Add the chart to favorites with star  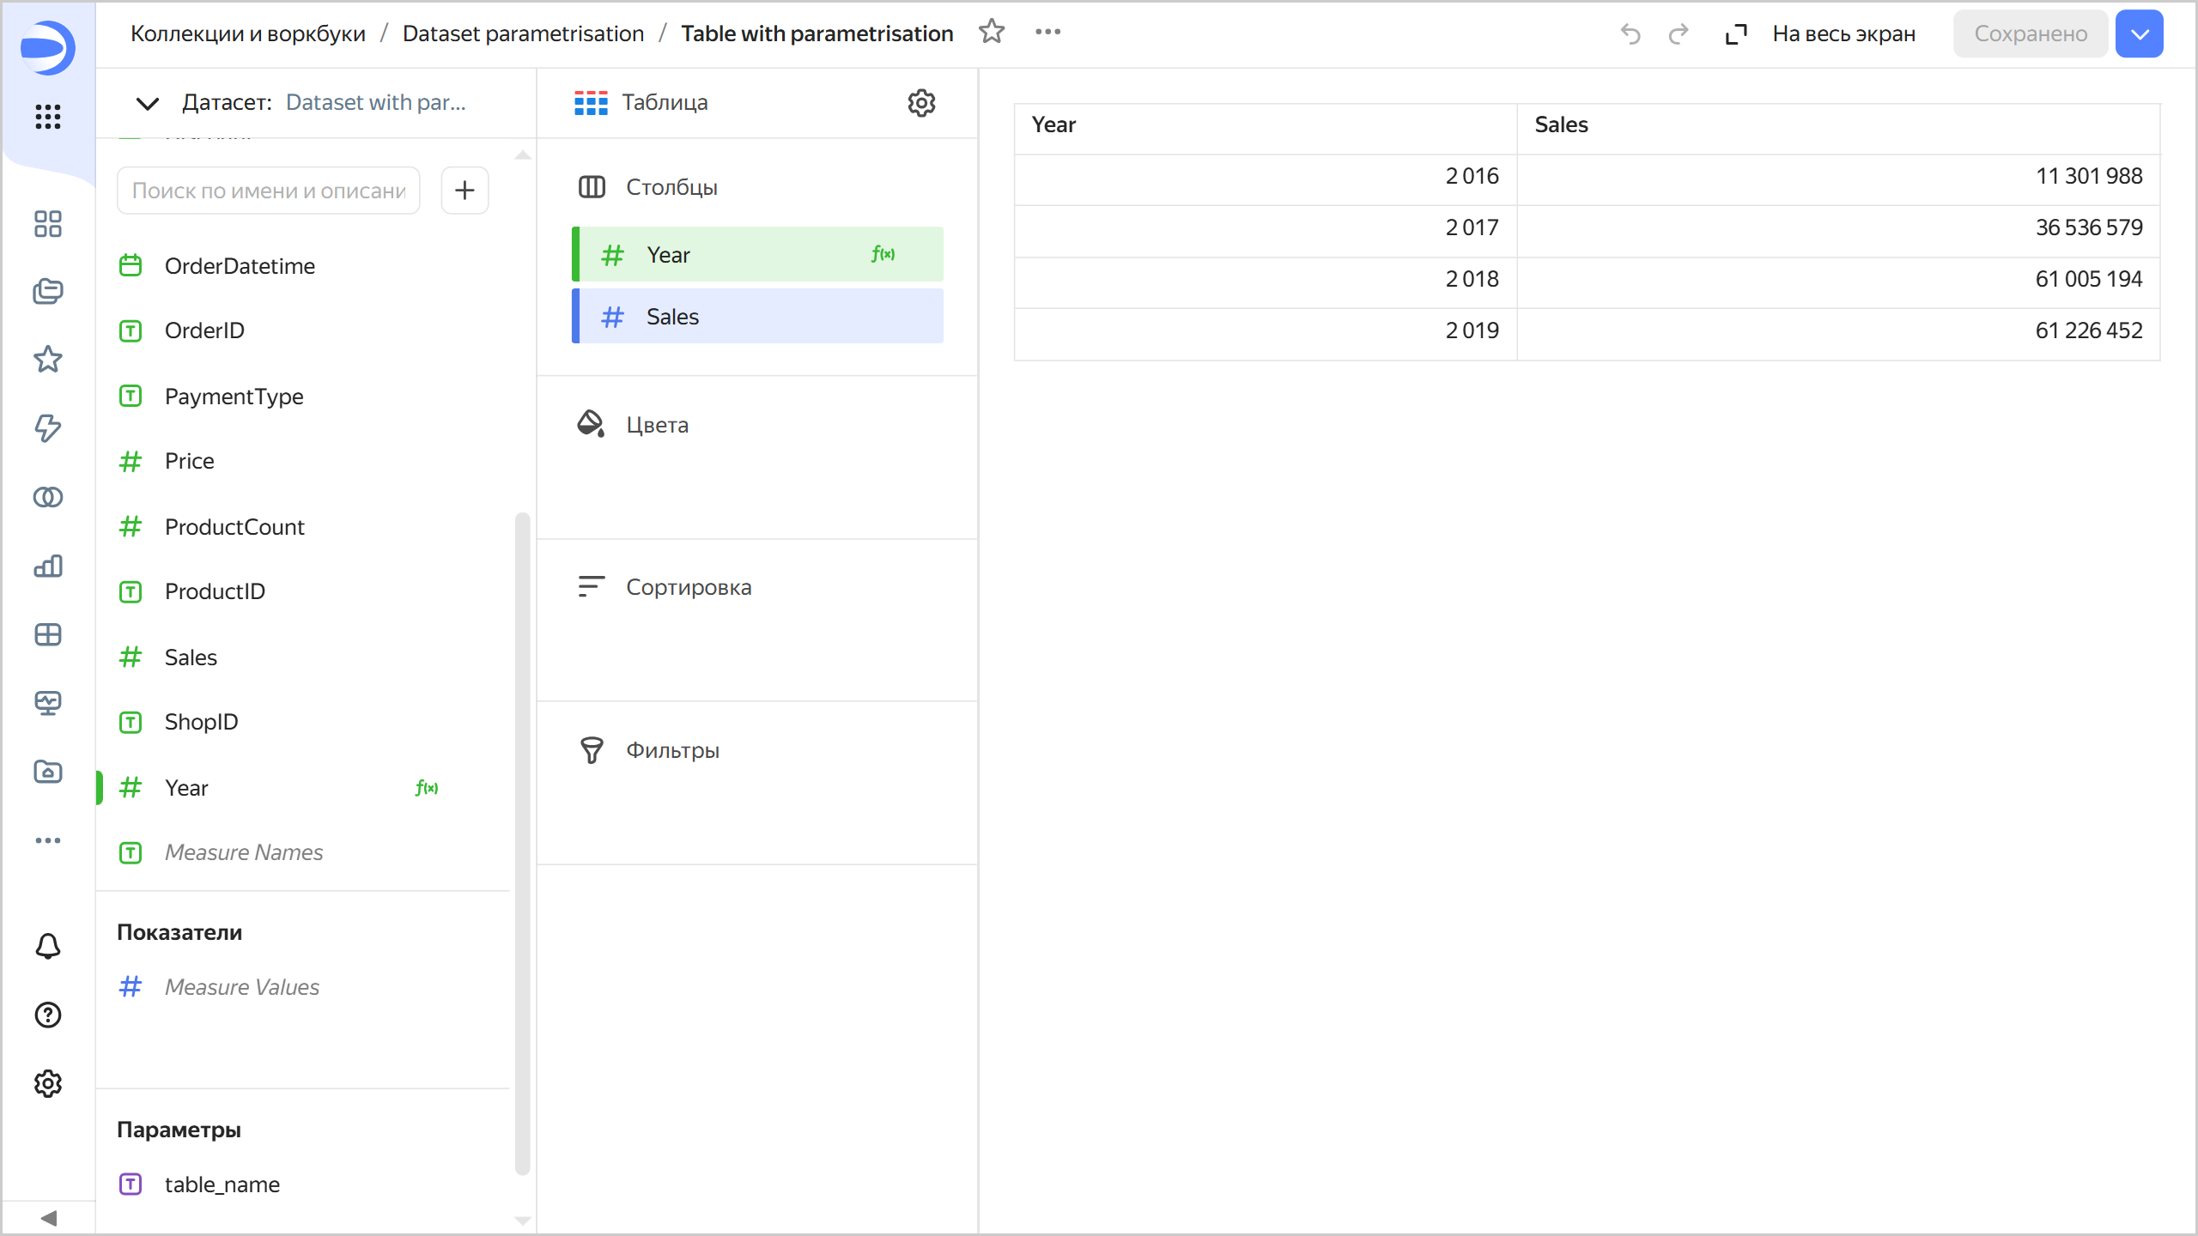[x=992, y=33]
